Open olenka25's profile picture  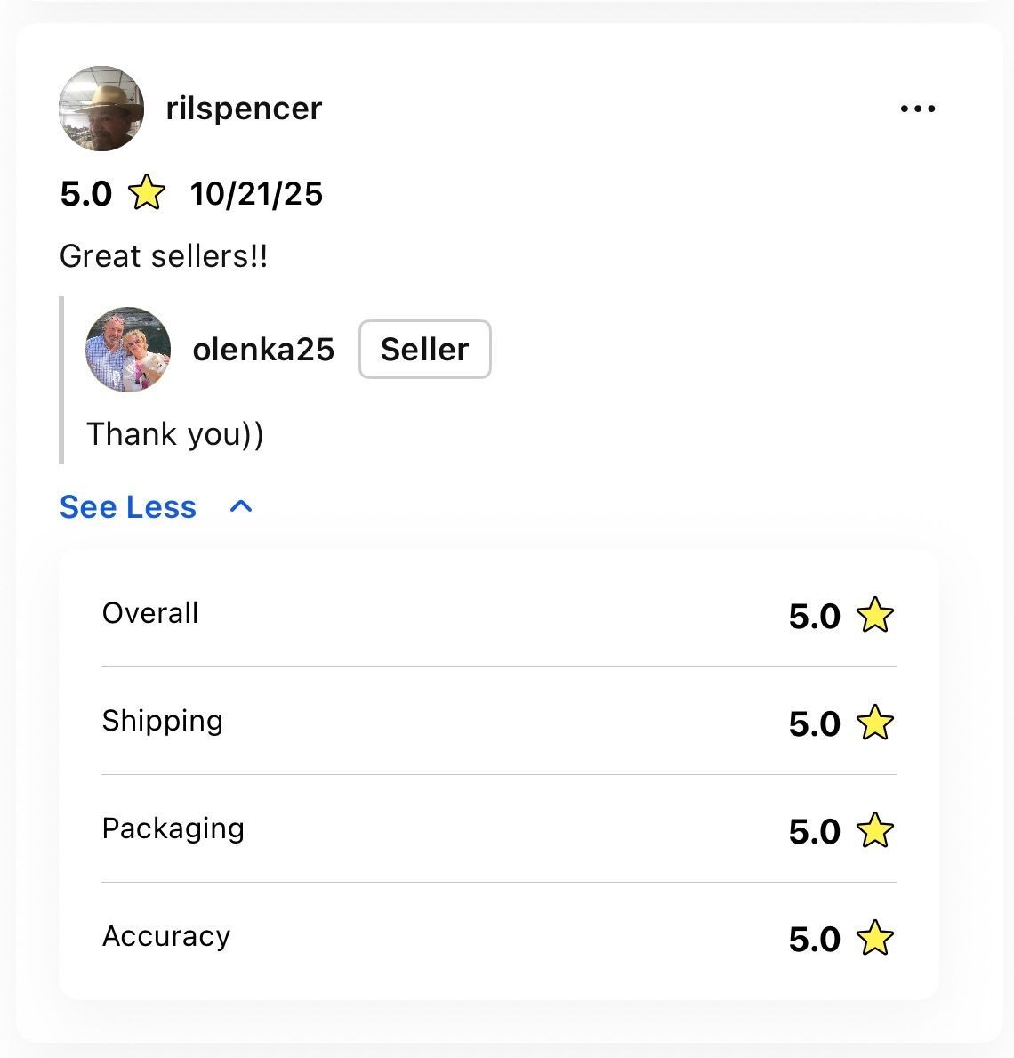(x=128, y=350)
